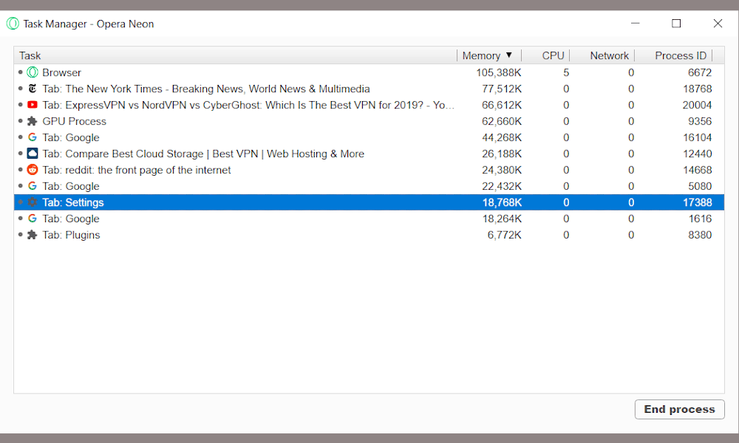Sort tasks by Network column
The height and width of the screenshot is (443, 739).
point(609,55)
